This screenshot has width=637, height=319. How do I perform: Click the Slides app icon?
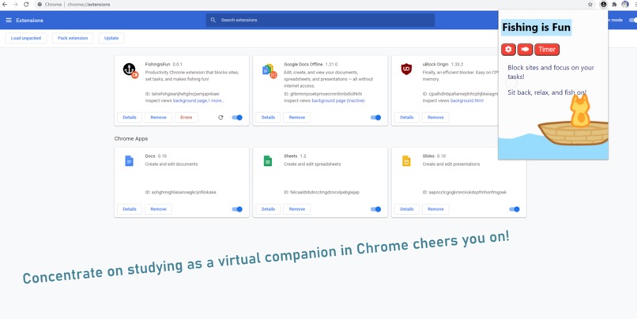click(406, 161)
